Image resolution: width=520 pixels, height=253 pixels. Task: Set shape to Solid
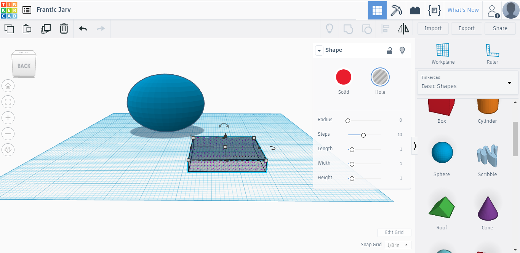(343, 77)
